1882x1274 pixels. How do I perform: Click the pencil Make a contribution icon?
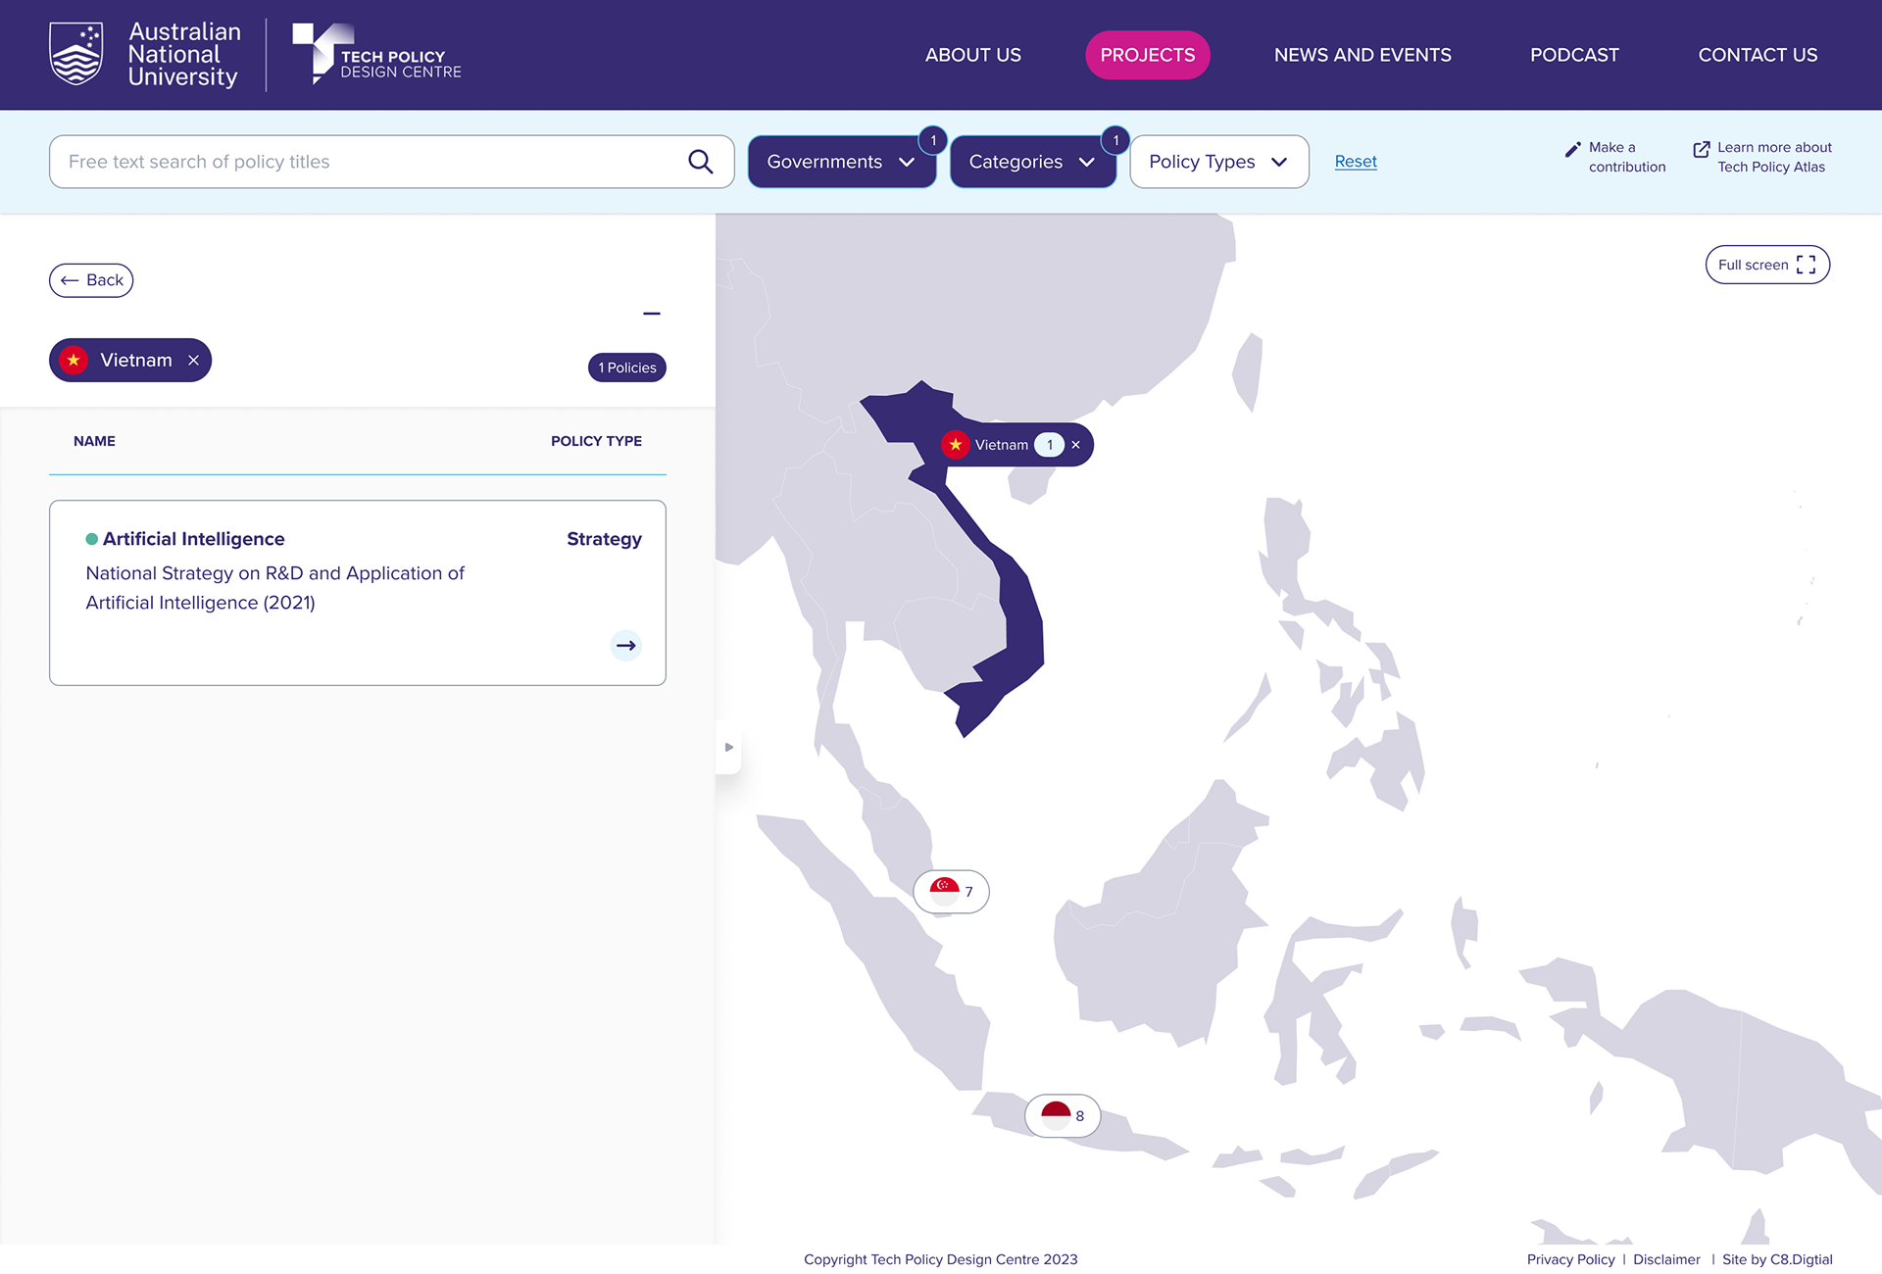[x=1572, y=149]
